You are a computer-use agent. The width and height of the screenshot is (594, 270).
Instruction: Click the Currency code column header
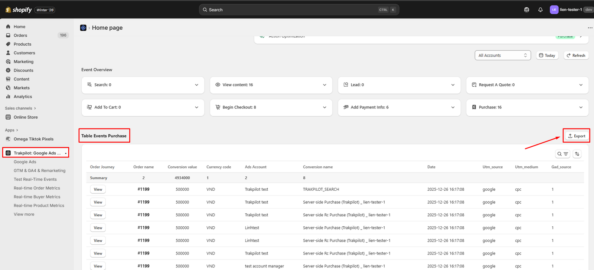click(219, 167)
